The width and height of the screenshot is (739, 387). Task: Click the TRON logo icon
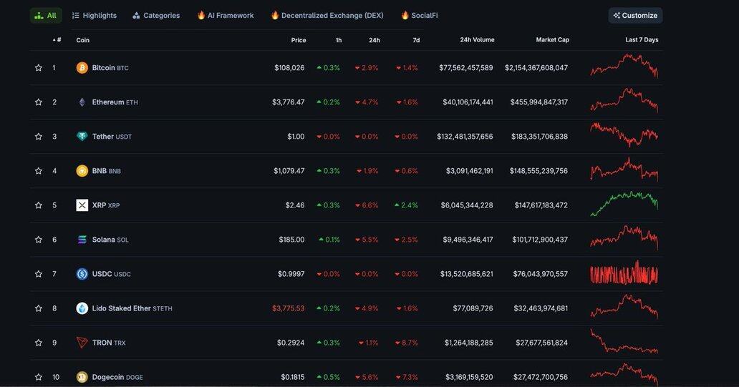click(x=82, y=343)
